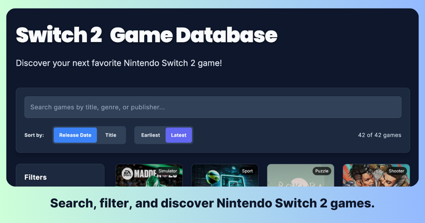
Task: Select the Sport genre badge
Action: [x=247, y=171]
